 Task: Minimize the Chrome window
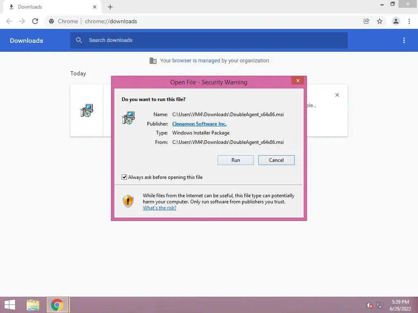pyautogui.click(x=382, y=4)
